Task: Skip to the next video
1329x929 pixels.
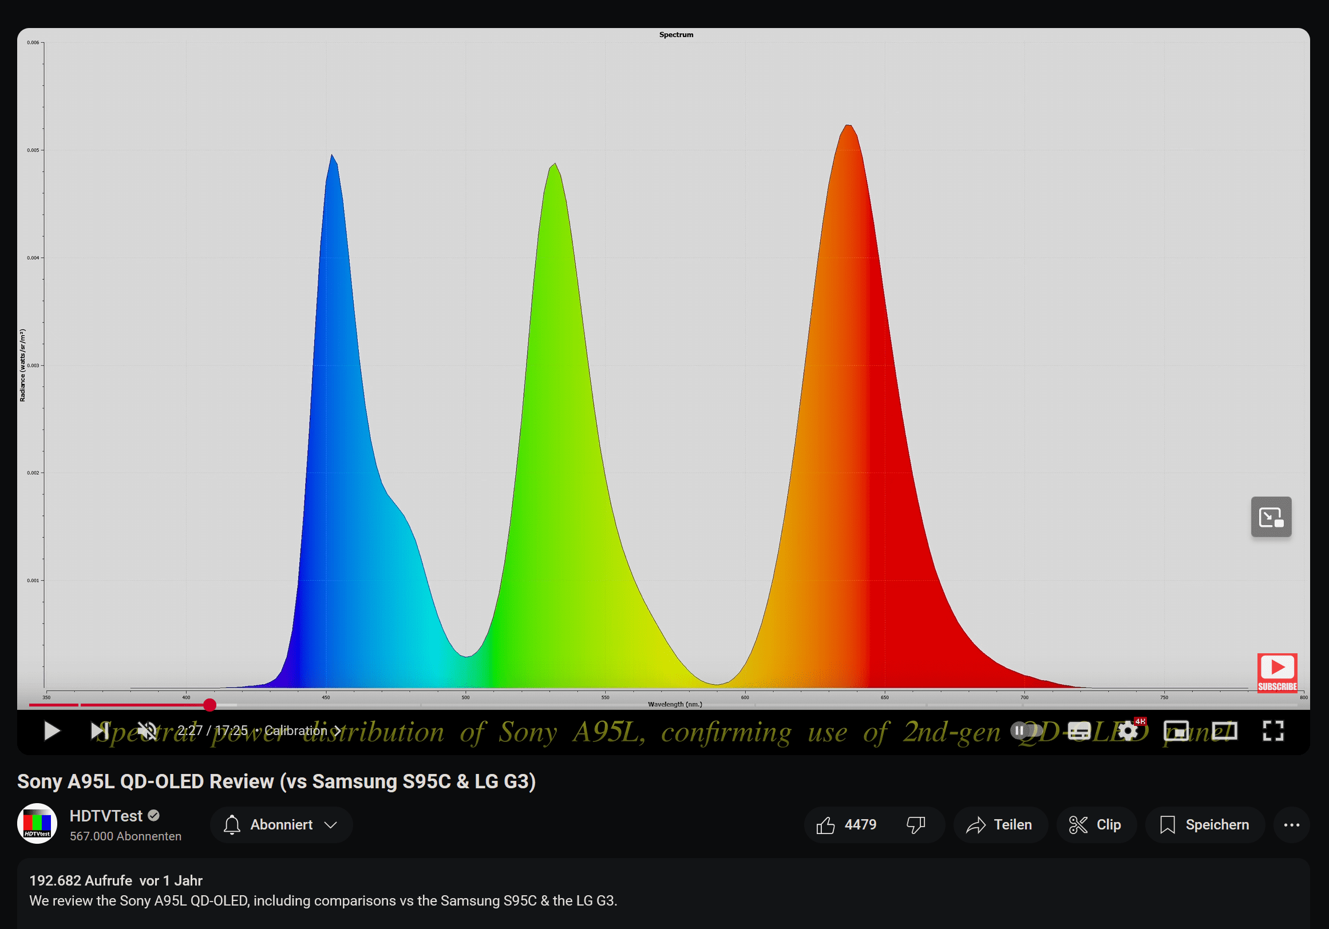Action: click(100, 731)
